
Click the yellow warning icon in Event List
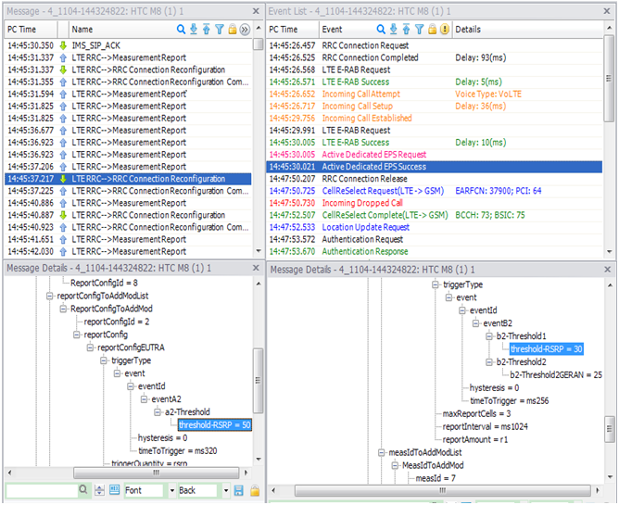[445, 30]
